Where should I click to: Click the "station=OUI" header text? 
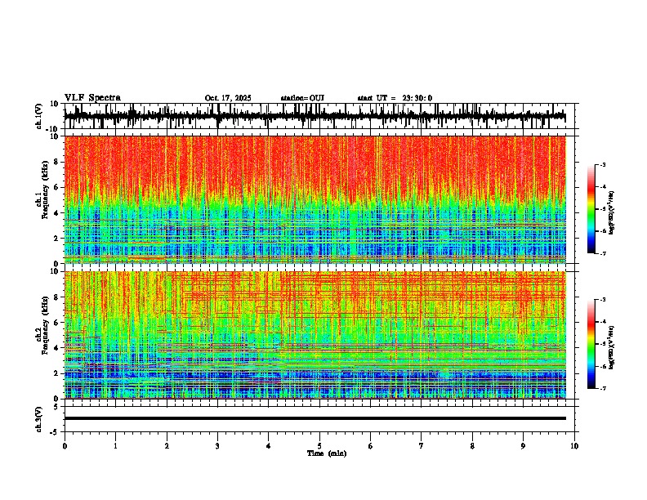[302, 98]
